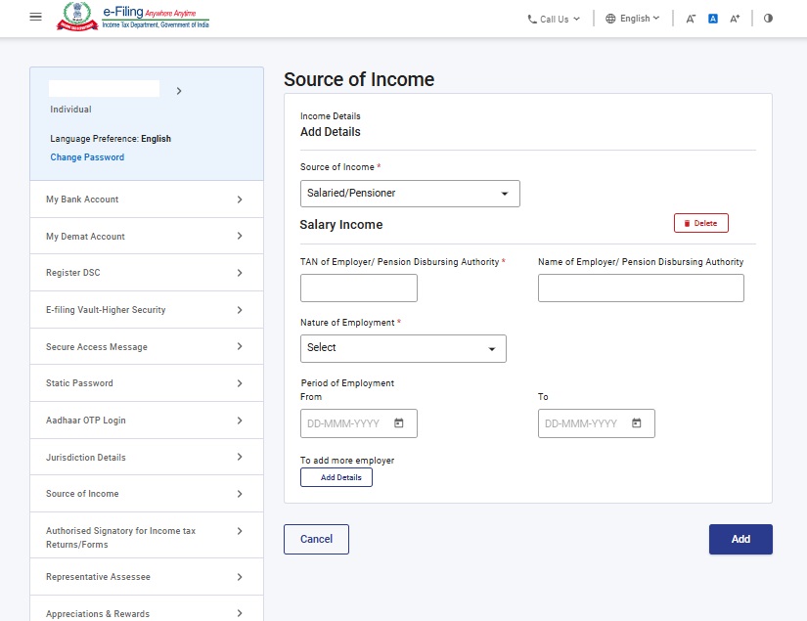Click the Language Preference: English text
Image resolution: width=807 pixels, height=621 pixels.
click(111, 139)
